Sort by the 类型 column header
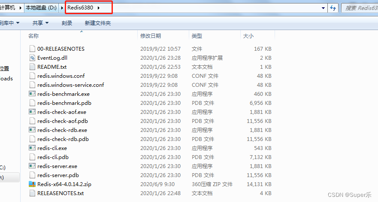The width and height of the screenshot is (378, 202). click(197, 36)
